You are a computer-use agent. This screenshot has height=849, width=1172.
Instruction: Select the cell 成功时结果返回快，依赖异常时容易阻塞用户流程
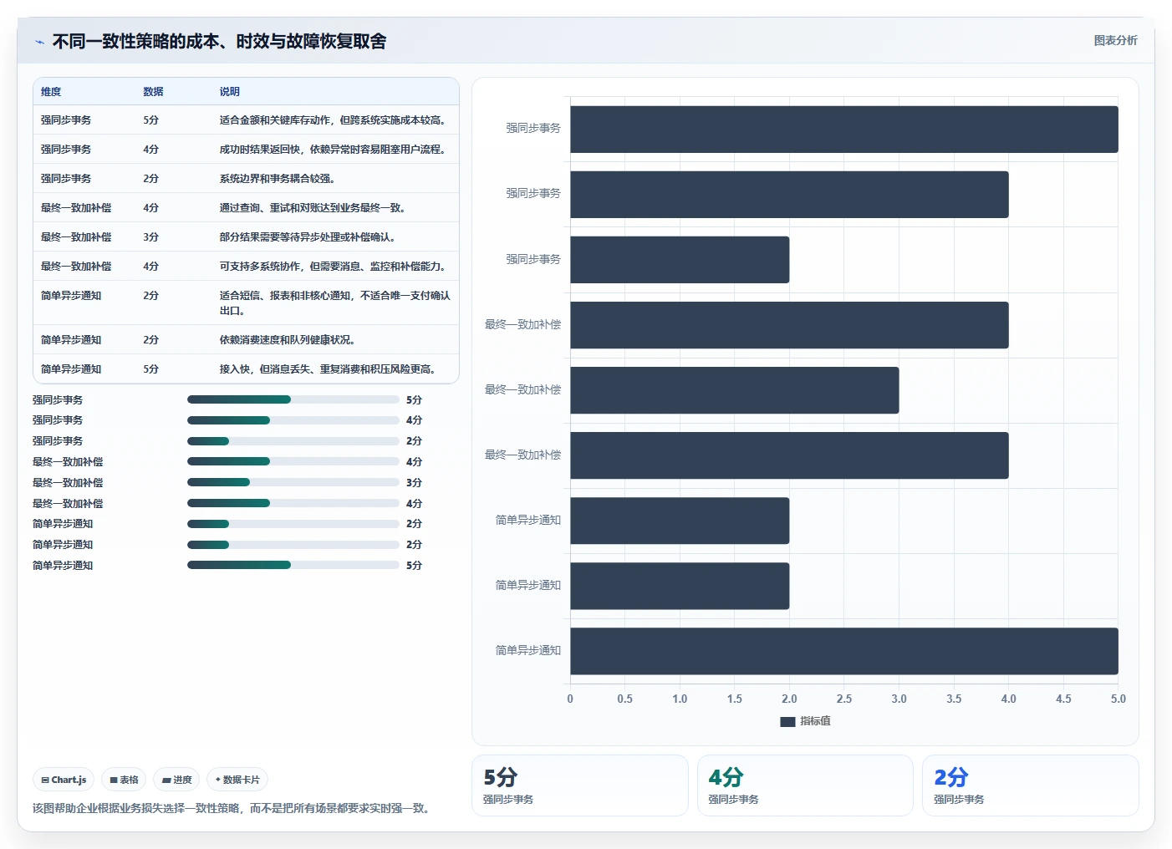coord(334,150)
